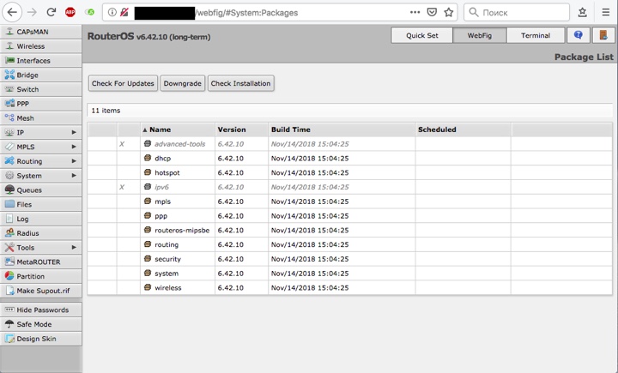This screenshot has height=373, width=618.
Task: Go to Interfaces in sidebar
Action: tap(41, 61)
